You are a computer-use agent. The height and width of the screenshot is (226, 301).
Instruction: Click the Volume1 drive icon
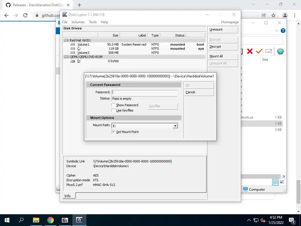tap(73, 44)
